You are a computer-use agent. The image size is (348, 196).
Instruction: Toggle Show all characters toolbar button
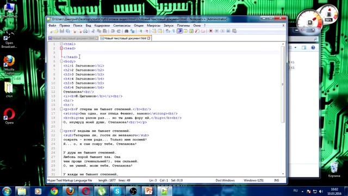click(x=173, y=32)
